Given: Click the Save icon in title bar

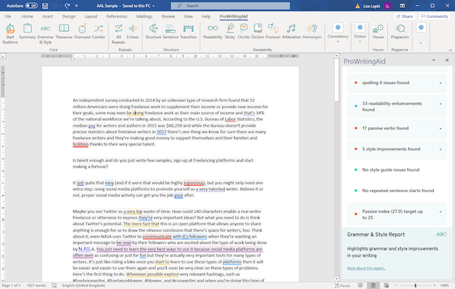Looking at the screenshot, I should coord(45,6).
